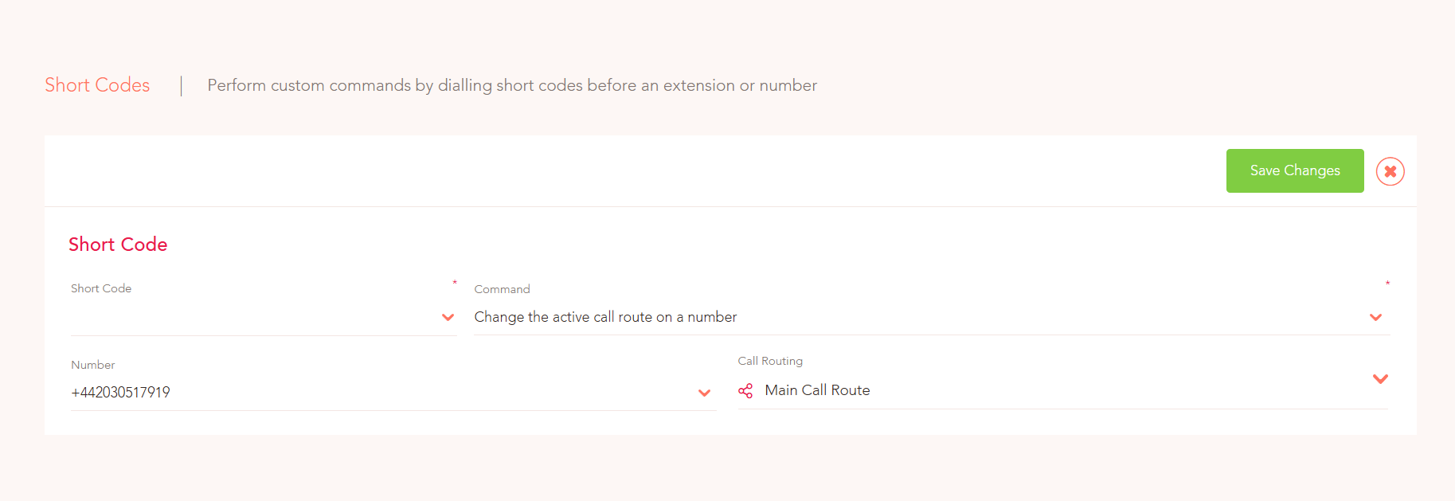
Task: Expand the Number dropdown chevron
Action: pyautogui.click(x=704, y=393)
